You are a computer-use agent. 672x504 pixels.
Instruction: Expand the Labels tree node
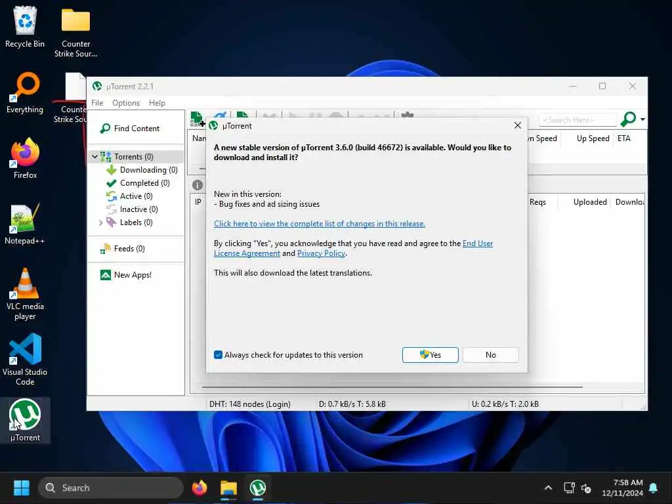(x=100, y=222)
